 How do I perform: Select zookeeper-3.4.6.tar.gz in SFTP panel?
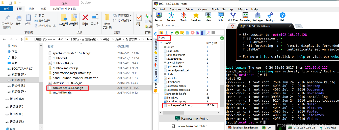tap(180, 105)
